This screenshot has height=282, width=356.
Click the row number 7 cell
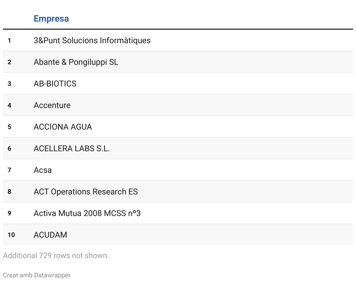(x=9, y=170)
